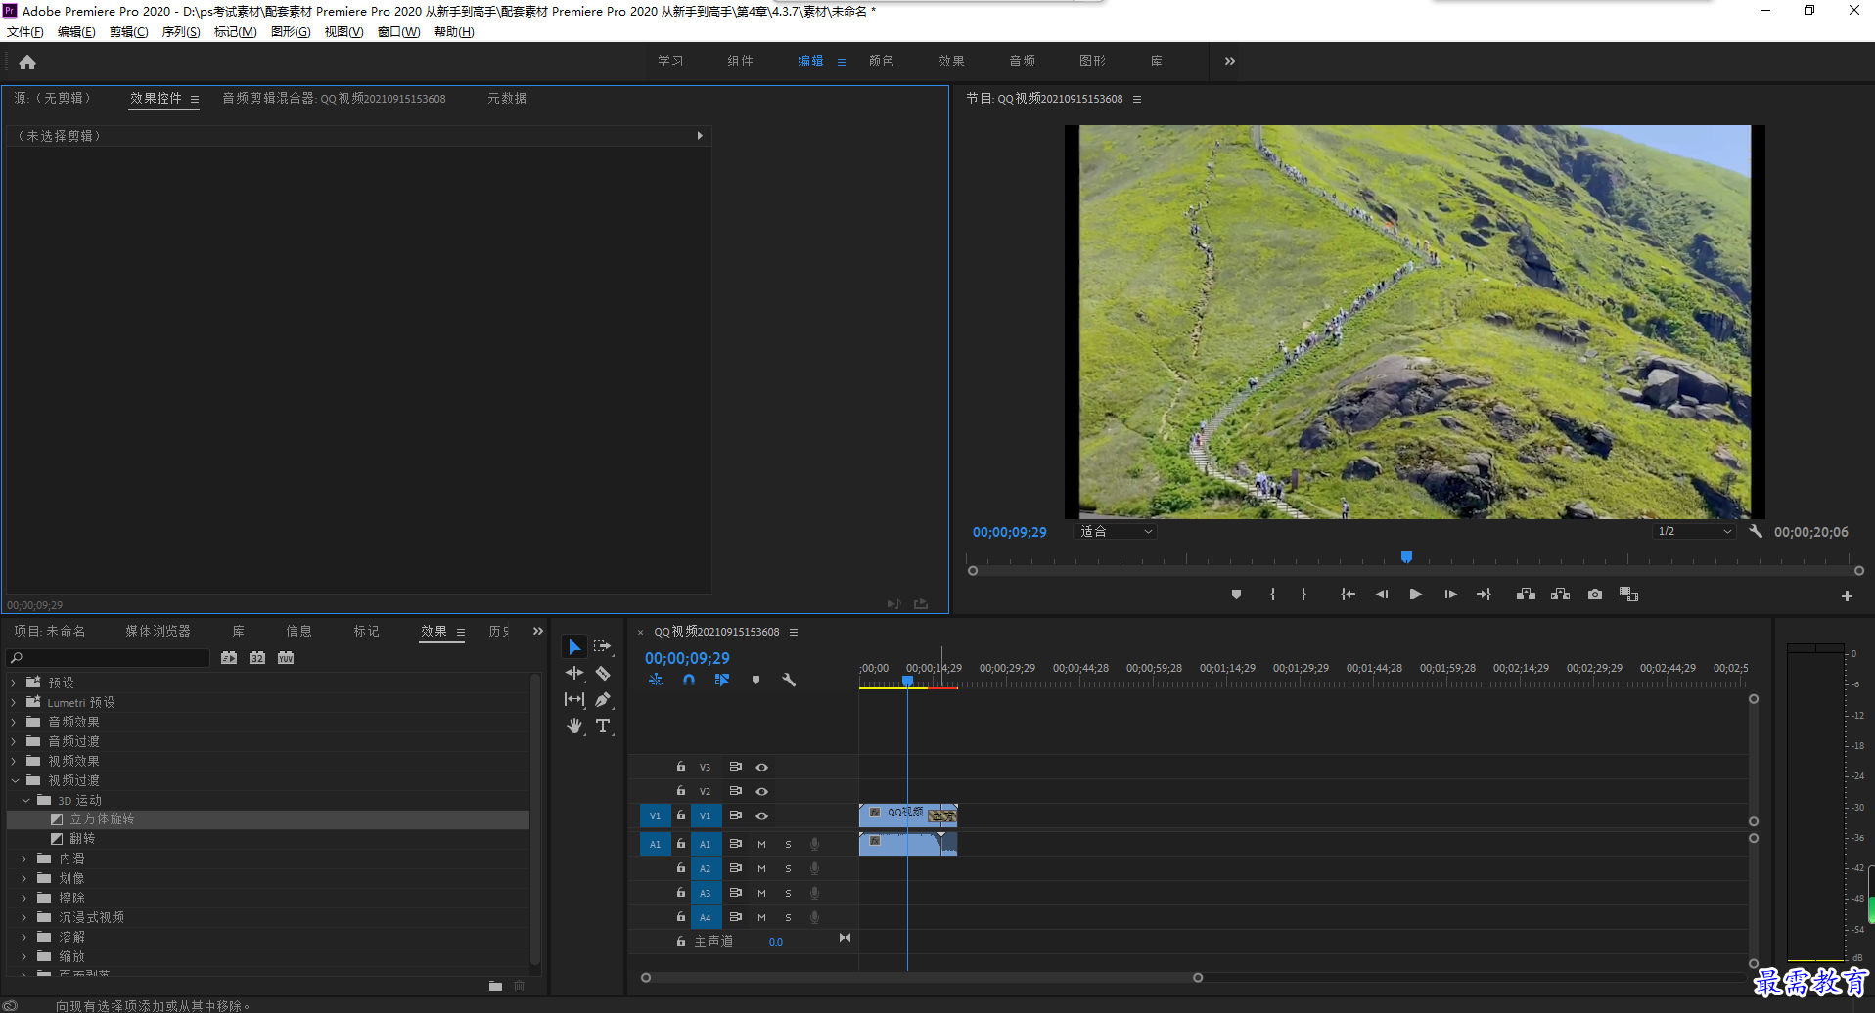Open the 窗口(W) menu
1875x1013 pixels.
click(398, 32)
